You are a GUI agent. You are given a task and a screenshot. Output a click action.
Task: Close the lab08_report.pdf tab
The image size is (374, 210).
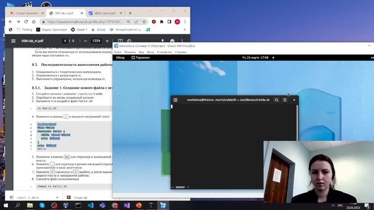click(x=121, y=13)
